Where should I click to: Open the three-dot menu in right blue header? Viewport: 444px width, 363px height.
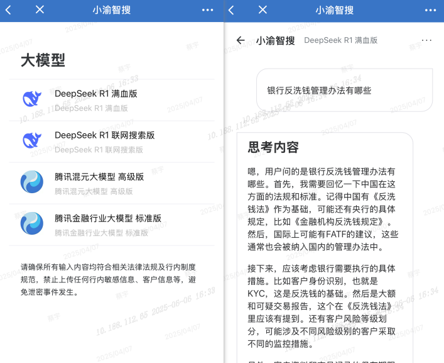[430, 10]
